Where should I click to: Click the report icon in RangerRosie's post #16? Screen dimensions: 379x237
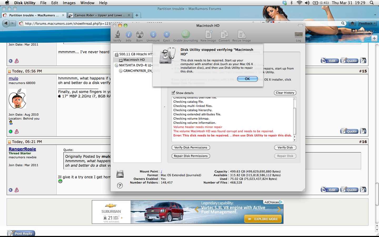[17, 190]
